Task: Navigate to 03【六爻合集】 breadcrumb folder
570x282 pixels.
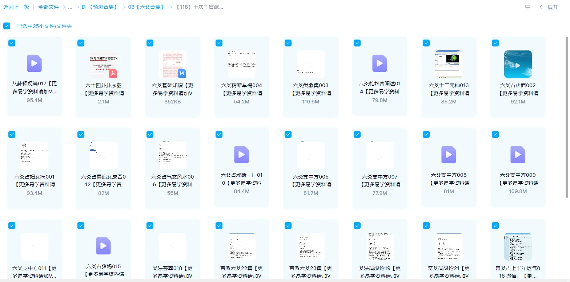Action: click(x=146, y=7)
